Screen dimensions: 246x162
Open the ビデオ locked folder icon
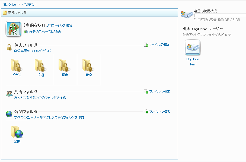point(17,65)
